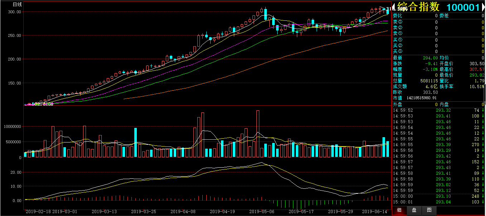Select tick row 14:59:52 at 293.32
This screenshot has width=486, height=216.
coord(438,110)
